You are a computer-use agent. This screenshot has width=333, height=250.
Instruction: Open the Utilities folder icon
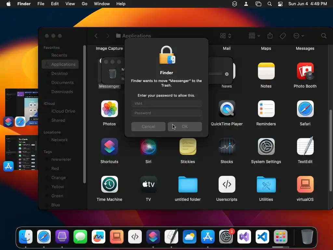266,184
